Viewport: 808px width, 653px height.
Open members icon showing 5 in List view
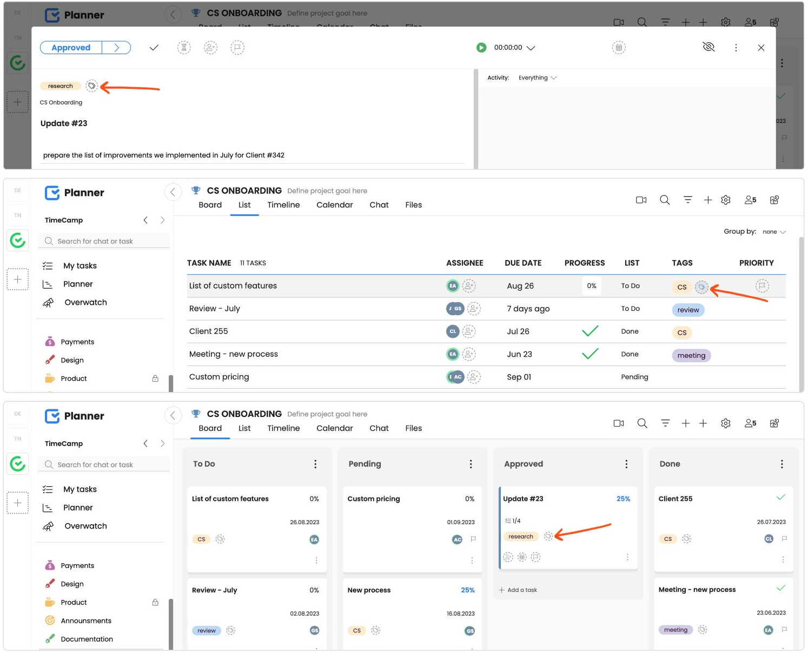pyautogui.click(x=750, y=200)
